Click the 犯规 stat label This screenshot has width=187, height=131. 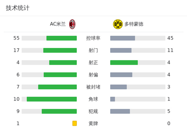93,111
